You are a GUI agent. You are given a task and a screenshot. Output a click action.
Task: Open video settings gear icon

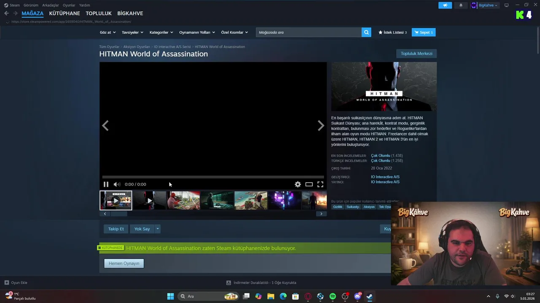click(x=298, y=184)
